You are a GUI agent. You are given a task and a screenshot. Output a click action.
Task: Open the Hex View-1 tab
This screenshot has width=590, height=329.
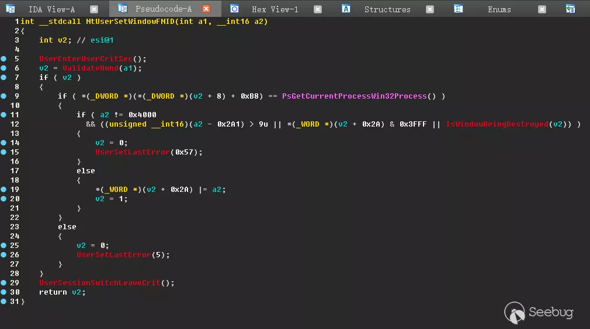point(275,9)
